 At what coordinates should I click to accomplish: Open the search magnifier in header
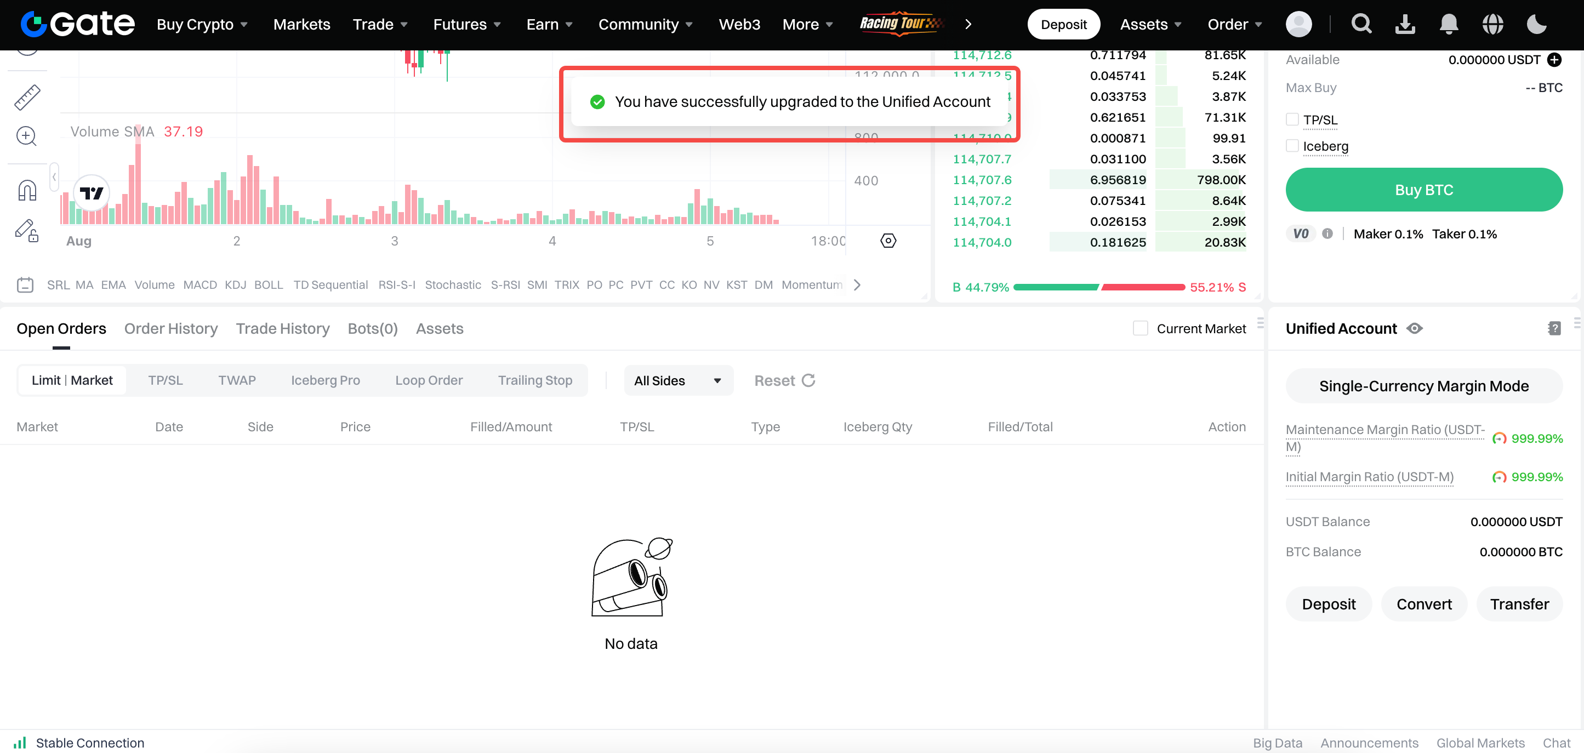[x=1361, y=25]
